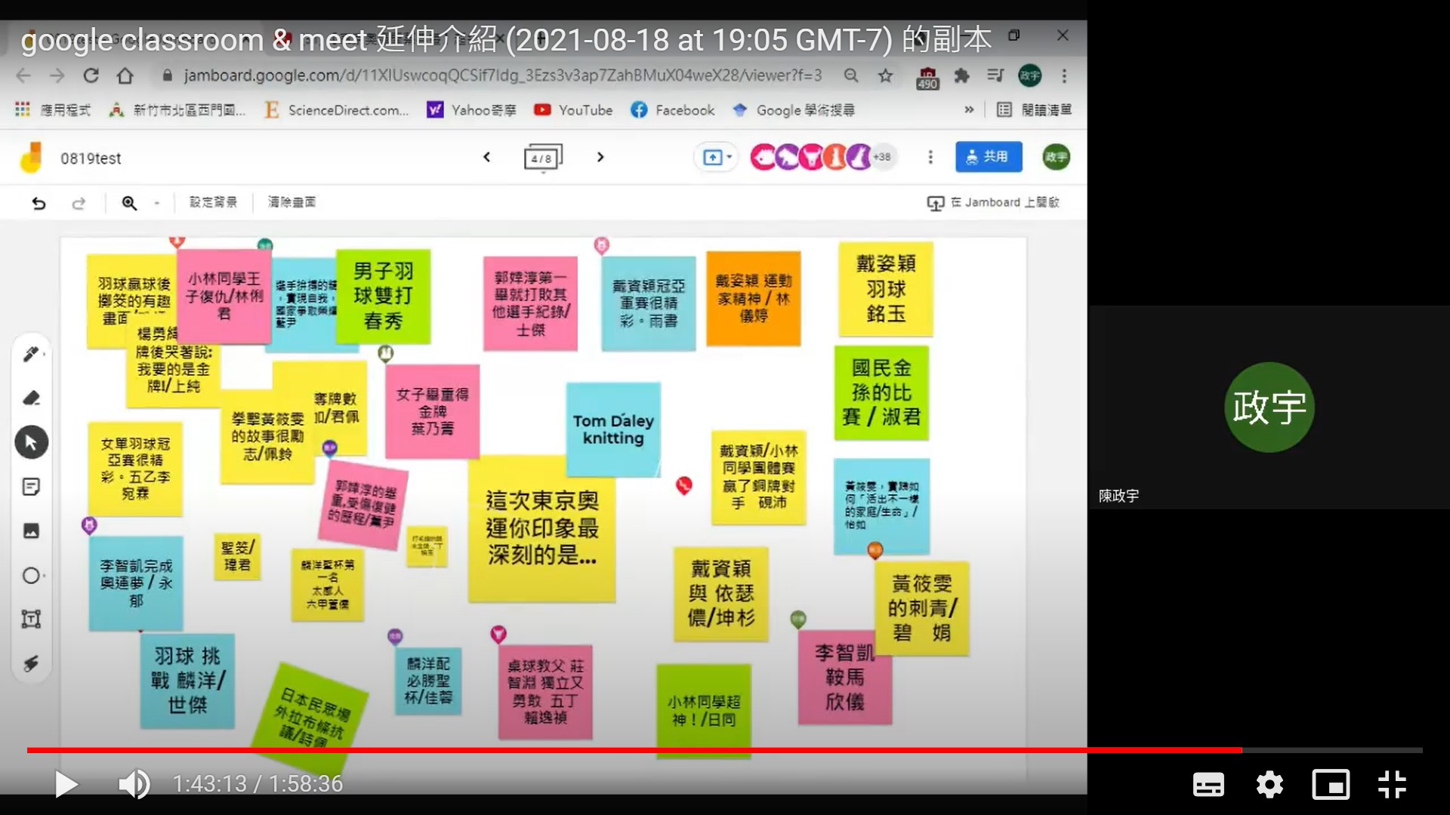1450x815 pixels.
Task: Select the Jamboard pen tool
Action: (31, 354)
